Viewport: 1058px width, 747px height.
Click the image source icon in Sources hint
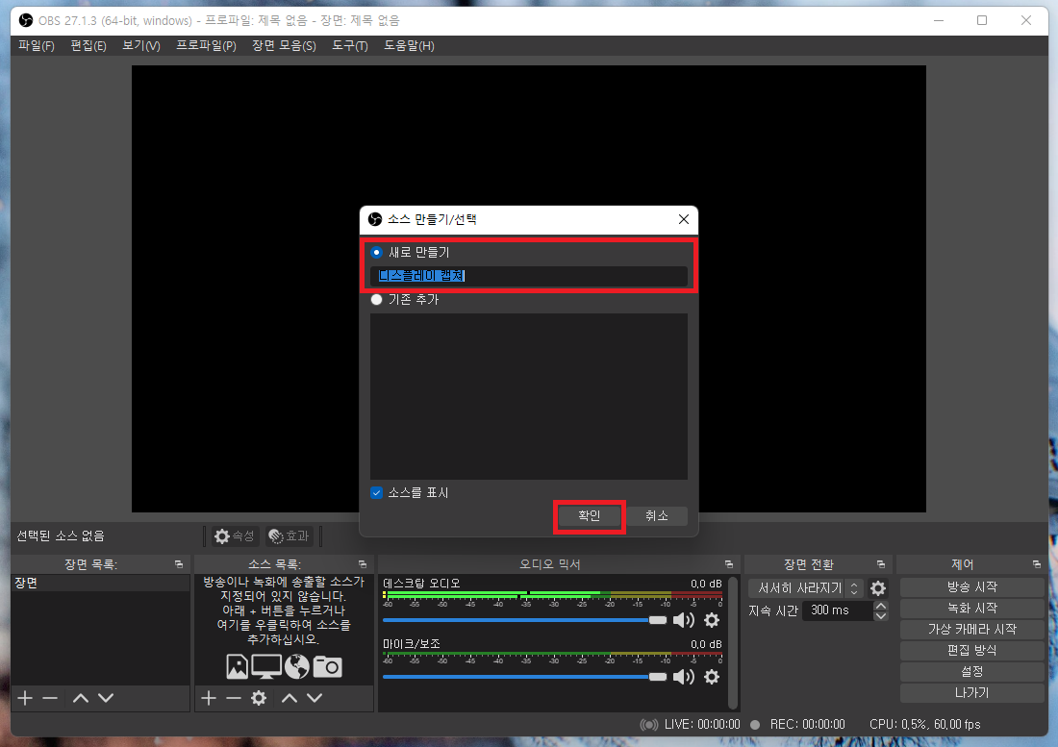pyautogui.click(x=237, y=667)
